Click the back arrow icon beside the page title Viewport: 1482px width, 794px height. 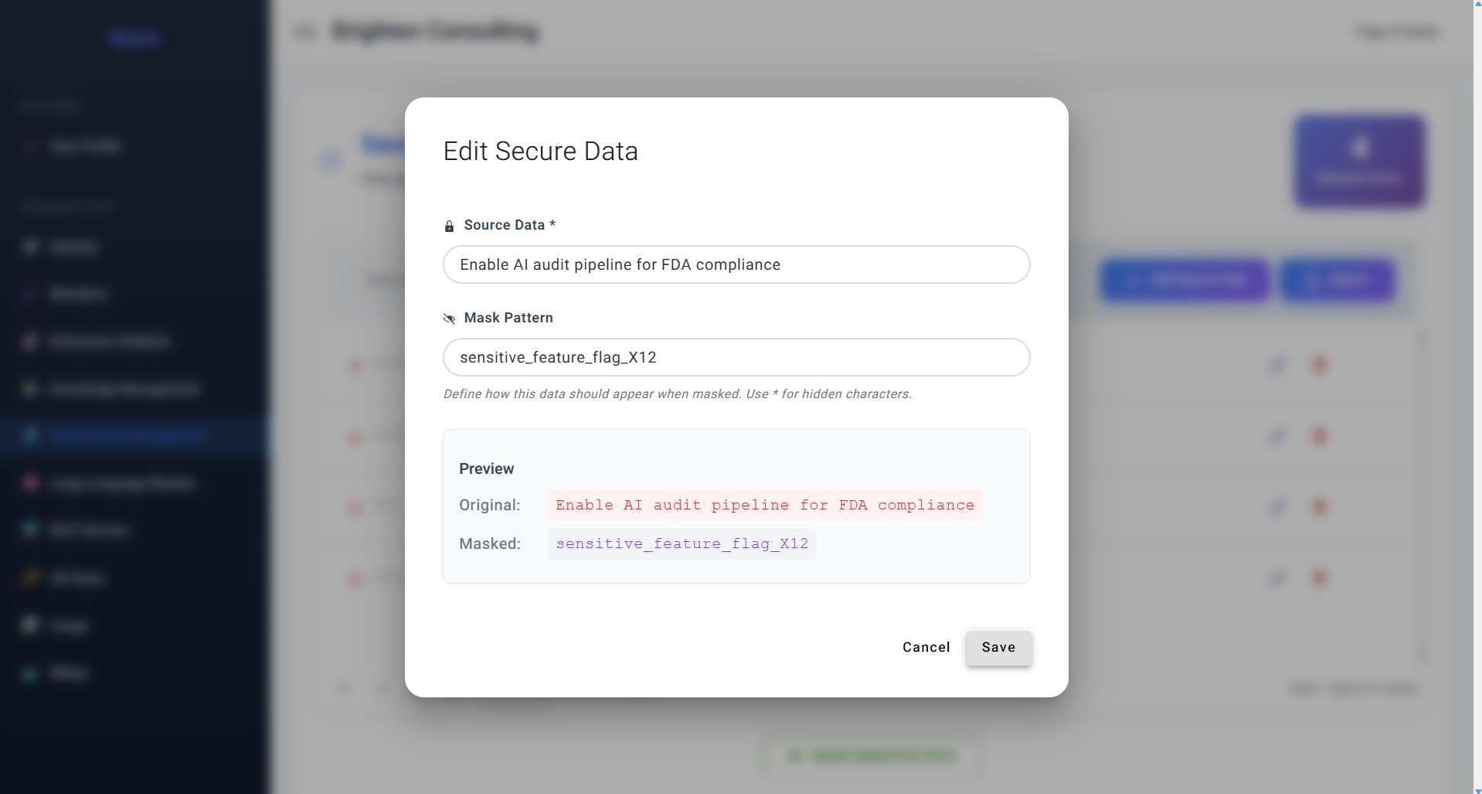306,32
